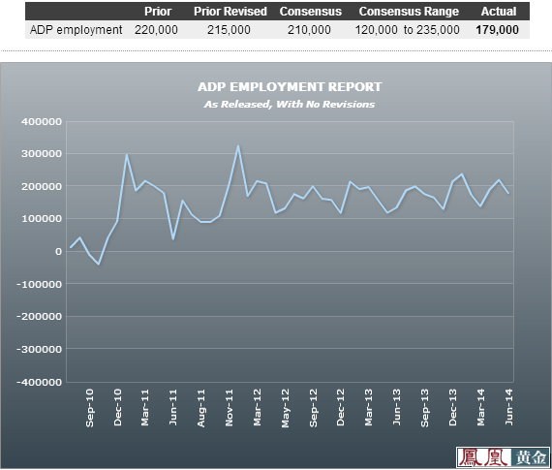
Task: Click the prior revised value 215,000
Action: point(229,30)
